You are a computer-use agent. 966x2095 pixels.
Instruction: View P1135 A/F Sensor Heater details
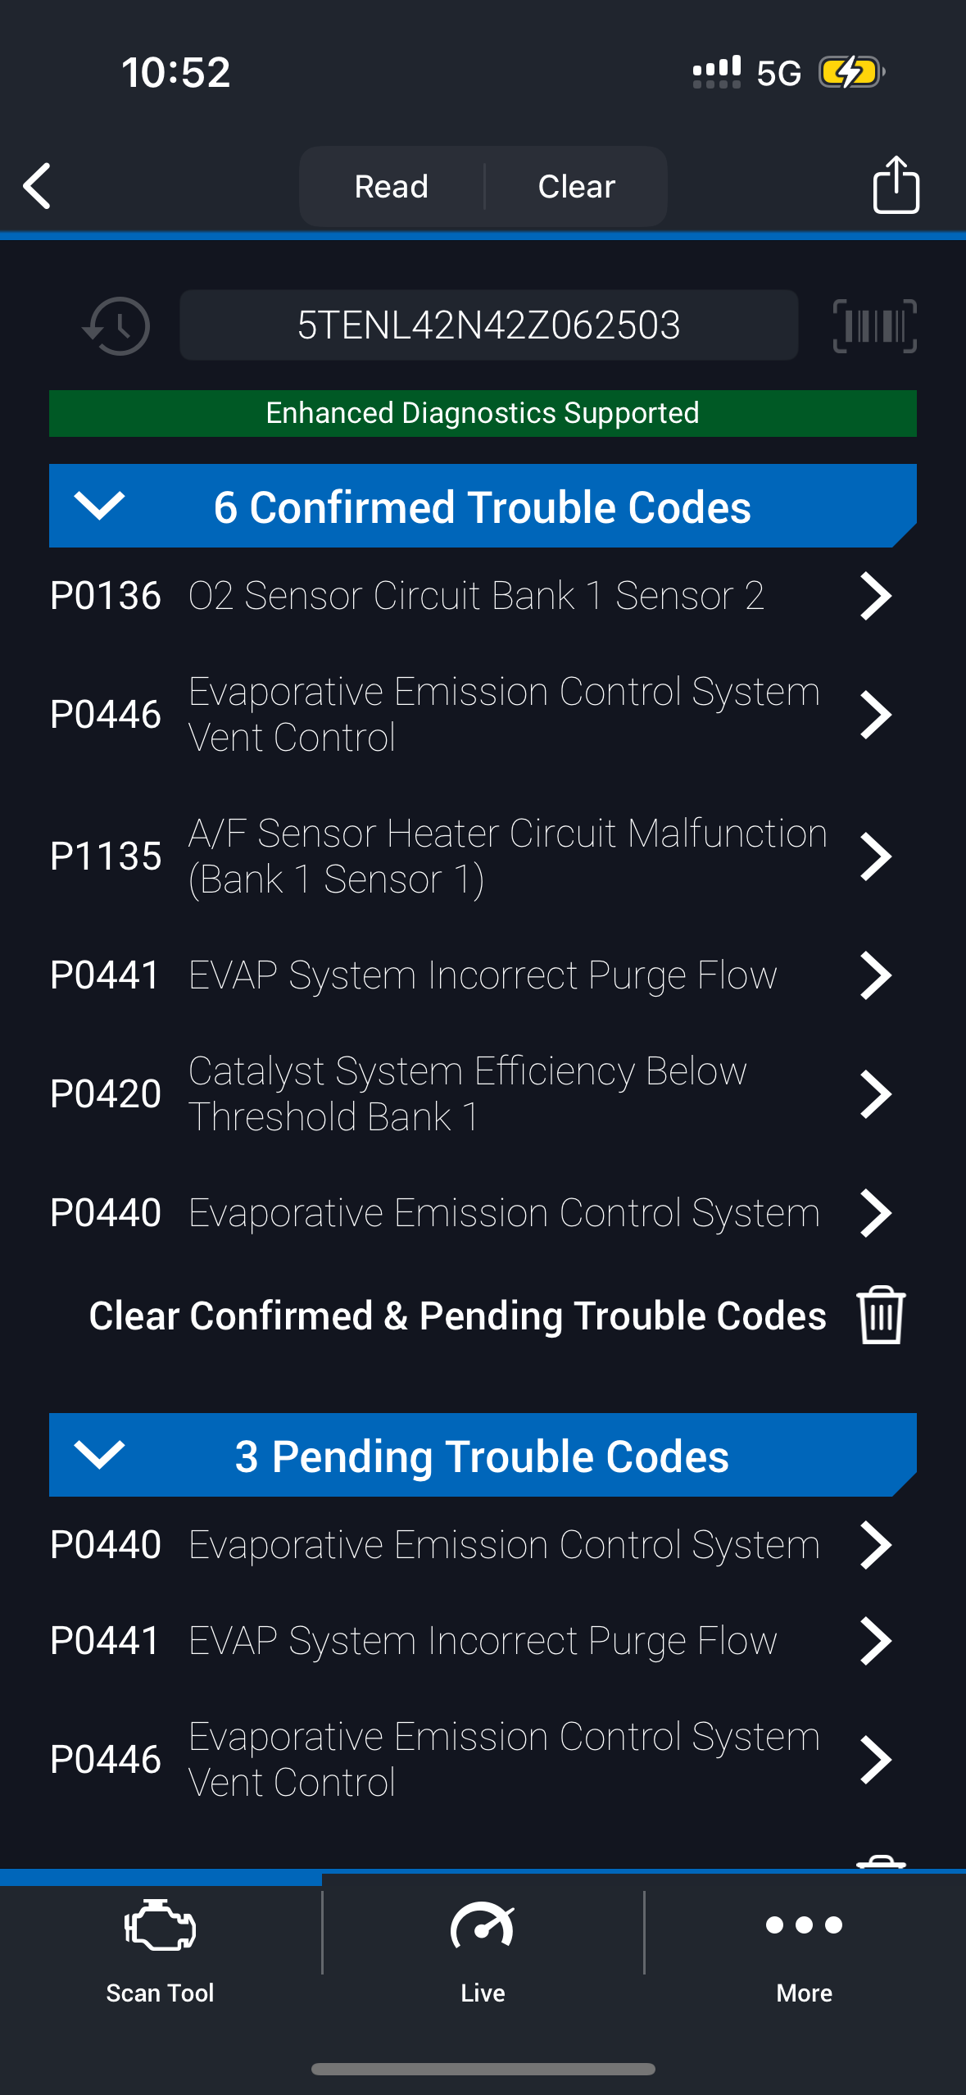click(x=471, y=857)
